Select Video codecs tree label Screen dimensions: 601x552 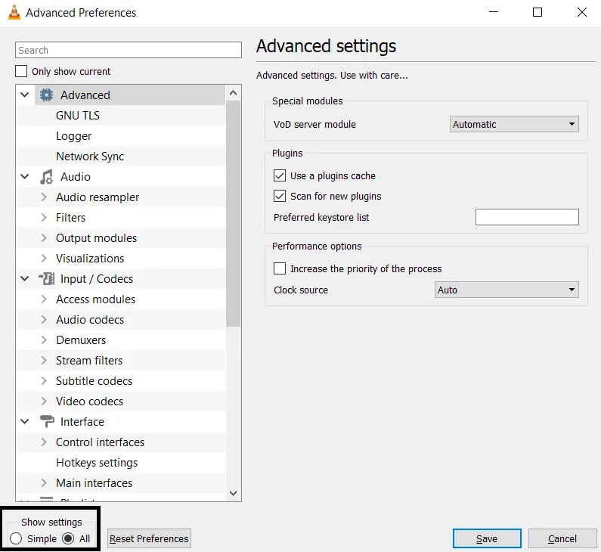tap(90, 402)
